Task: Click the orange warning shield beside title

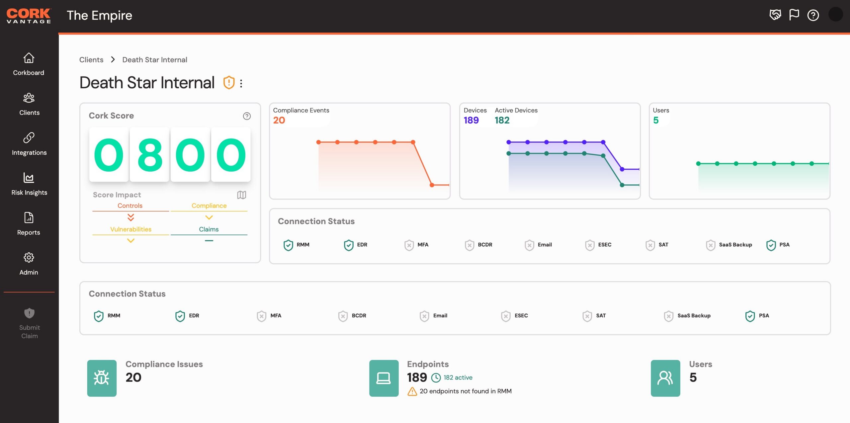Action: (x=229, y=83)
